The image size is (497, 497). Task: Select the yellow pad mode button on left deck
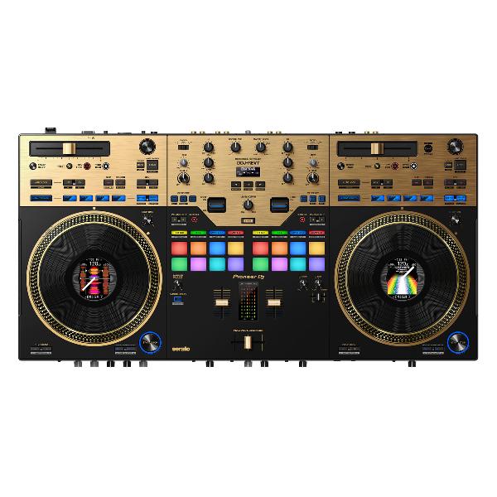tap(180, 233)
